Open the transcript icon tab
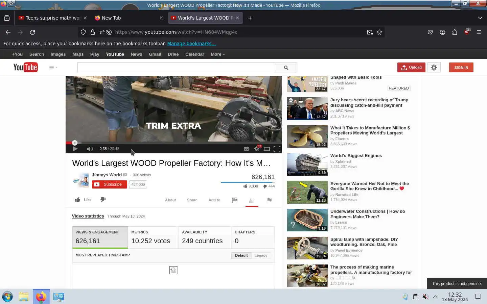 point(235,200)
